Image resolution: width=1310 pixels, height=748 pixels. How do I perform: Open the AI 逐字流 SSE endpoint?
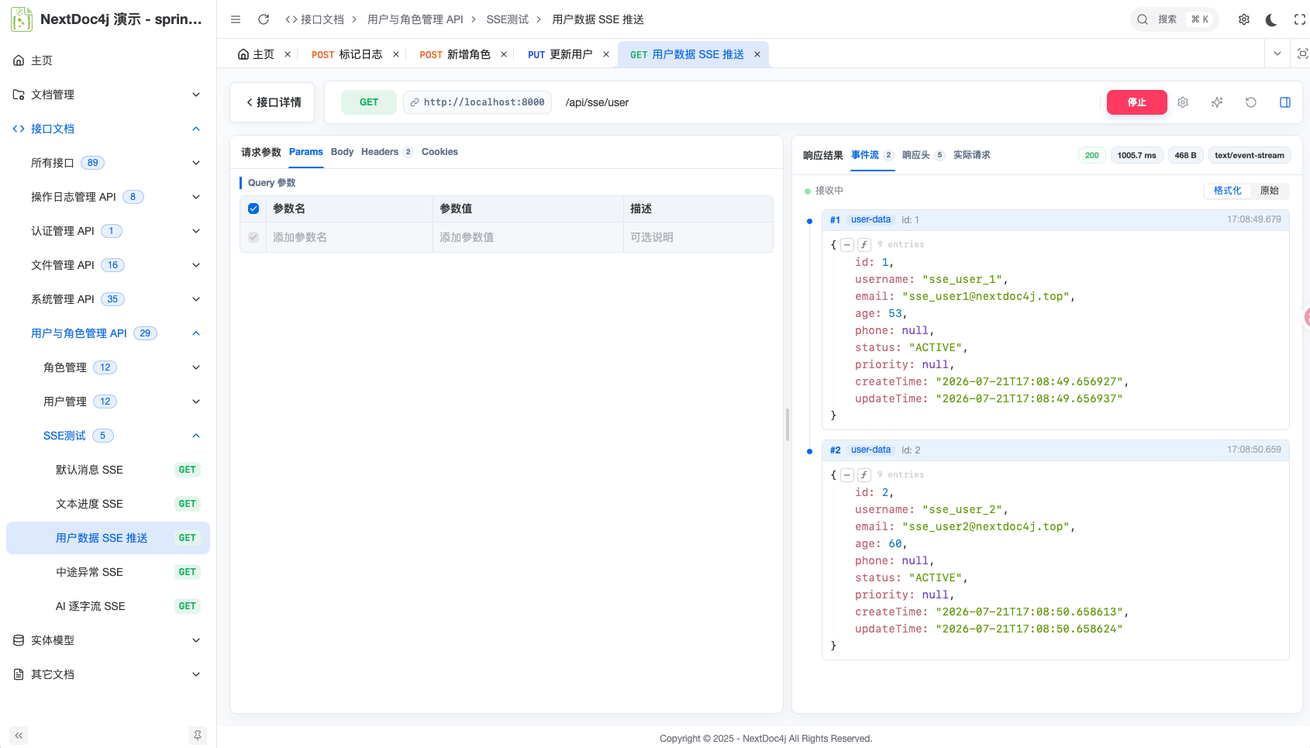pyautogui.click(x=108, y=606)
